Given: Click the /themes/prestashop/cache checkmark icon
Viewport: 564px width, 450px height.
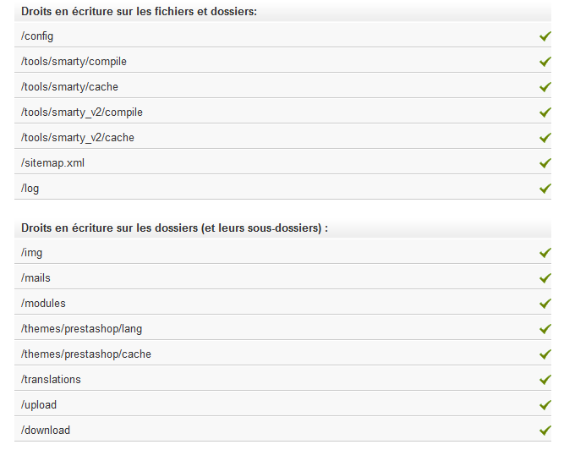Looking at the screenshot, I should 545,354.
